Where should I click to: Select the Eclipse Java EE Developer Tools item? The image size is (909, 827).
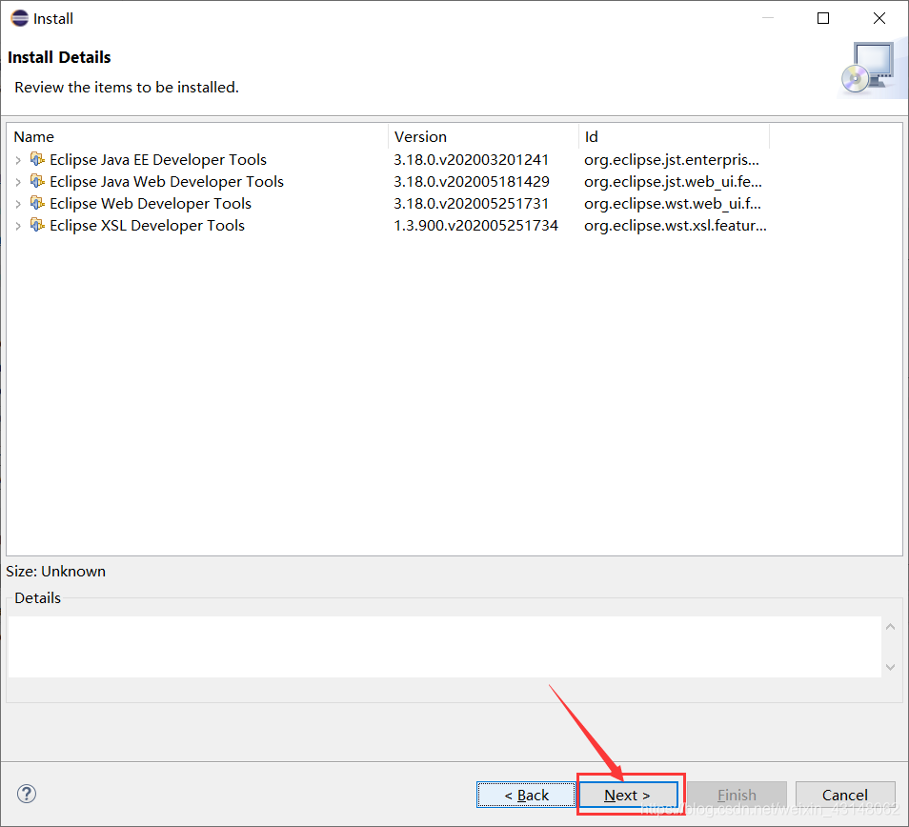click(157, 159)
